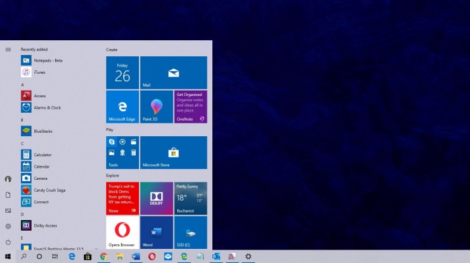Open the Microsoft Store tile

click(x=173, y=152)
